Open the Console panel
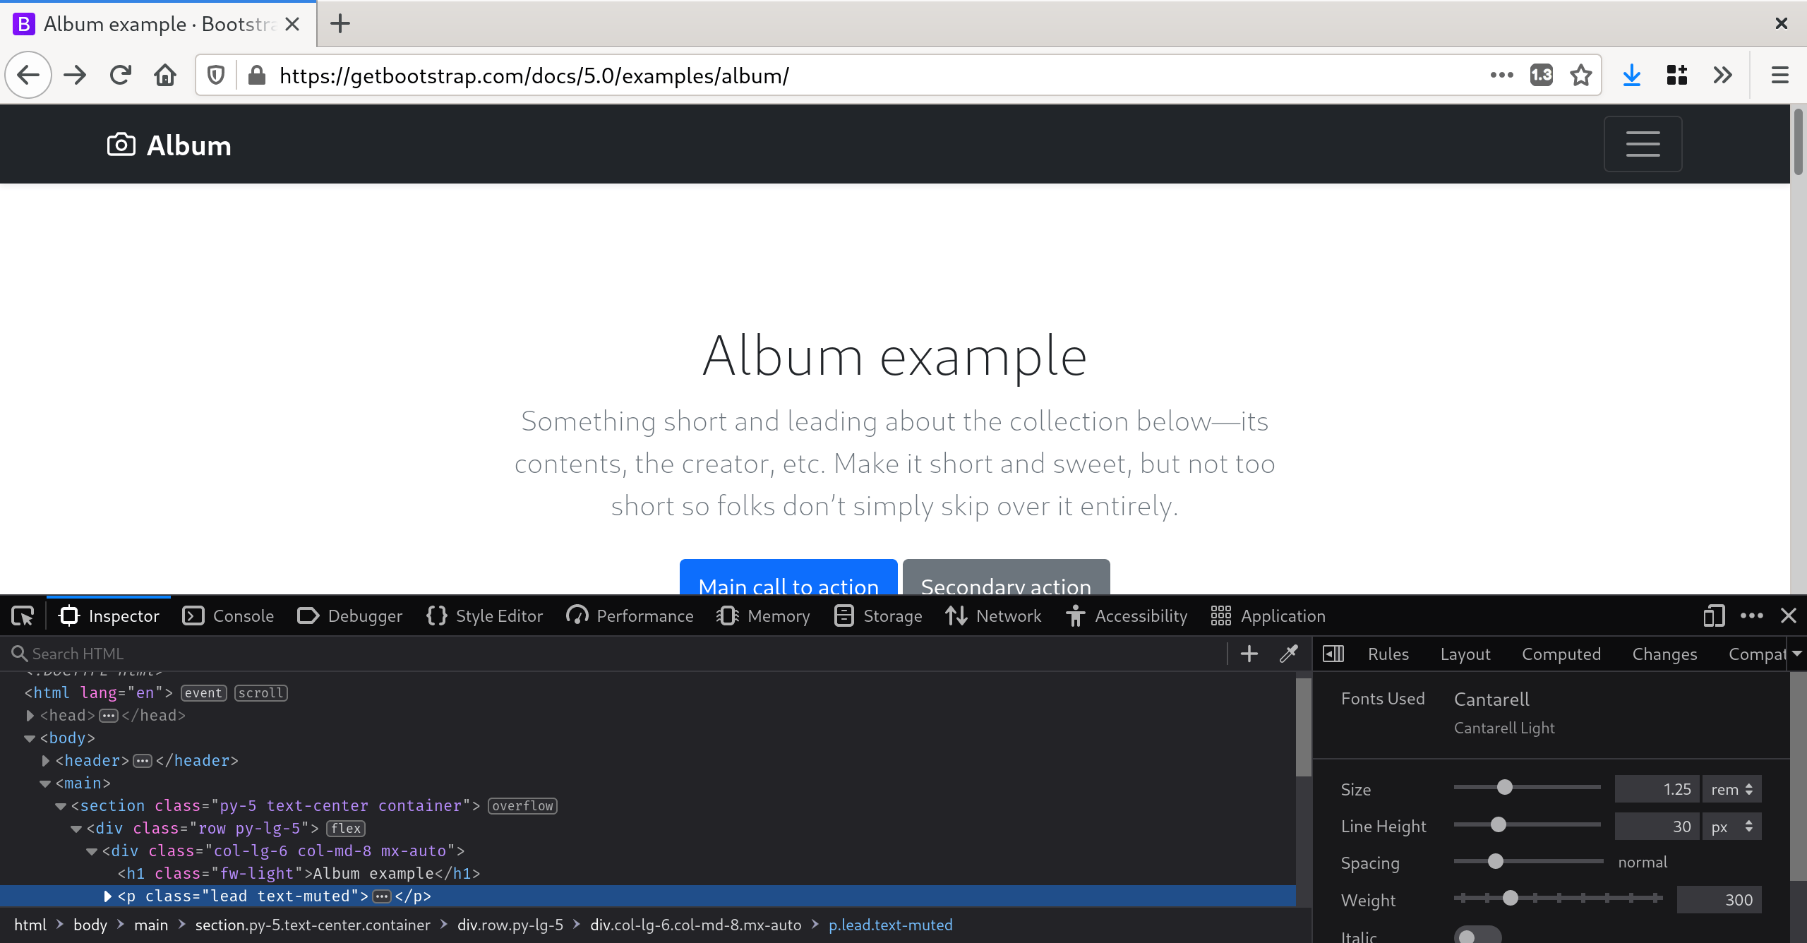Screen dimensions: 1807x943 (227, 615)
